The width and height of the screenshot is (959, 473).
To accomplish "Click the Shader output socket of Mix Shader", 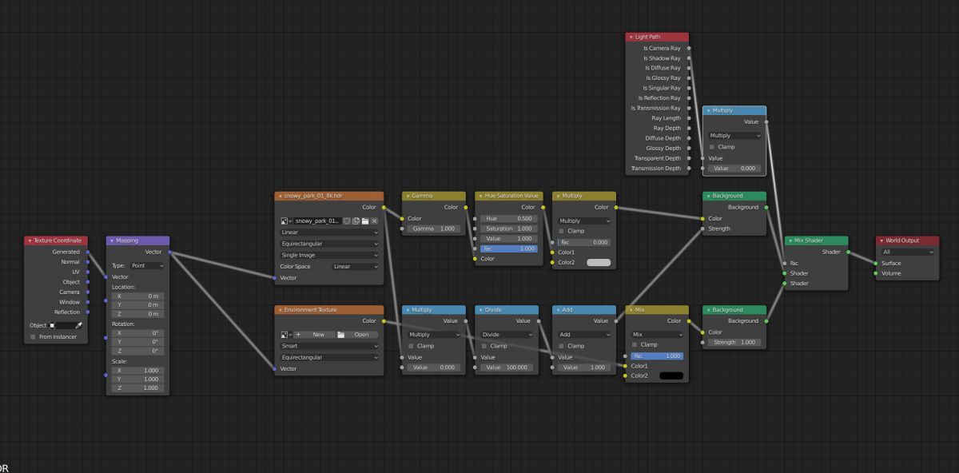I will (x=848, y=252).
